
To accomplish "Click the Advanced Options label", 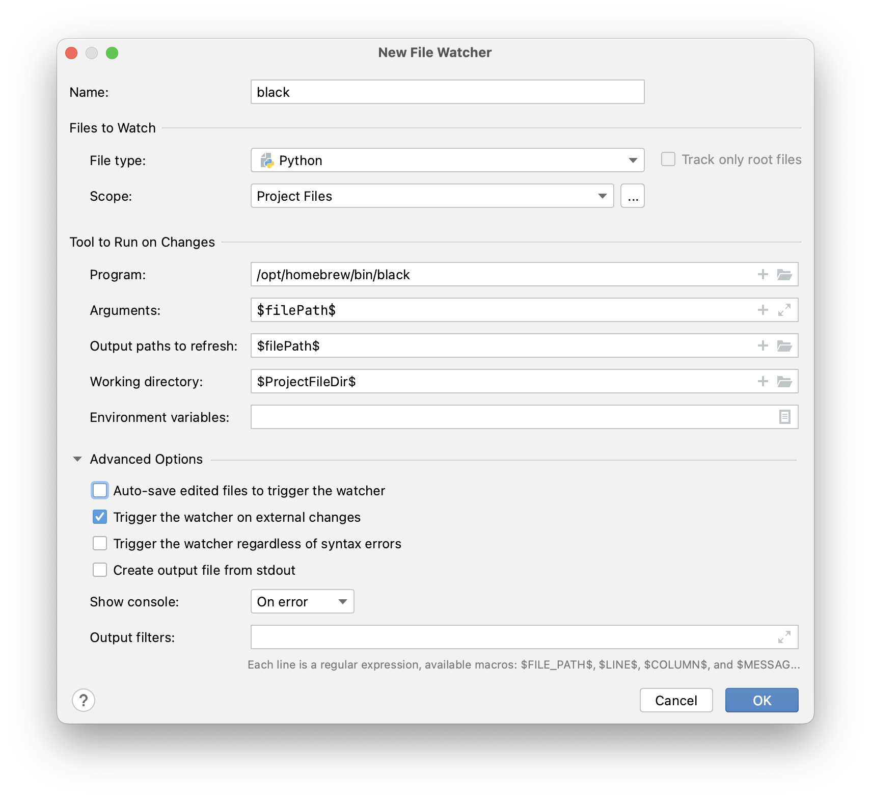I will coord(146,459).
